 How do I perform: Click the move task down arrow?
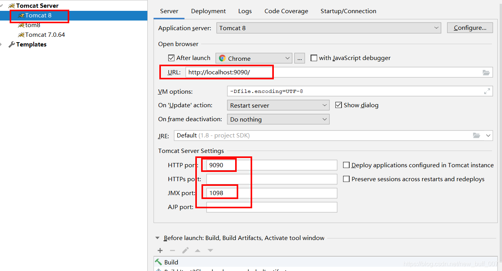[x=210, y=250]
